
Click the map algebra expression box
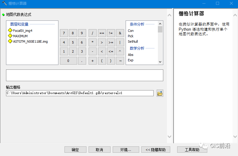85,75
